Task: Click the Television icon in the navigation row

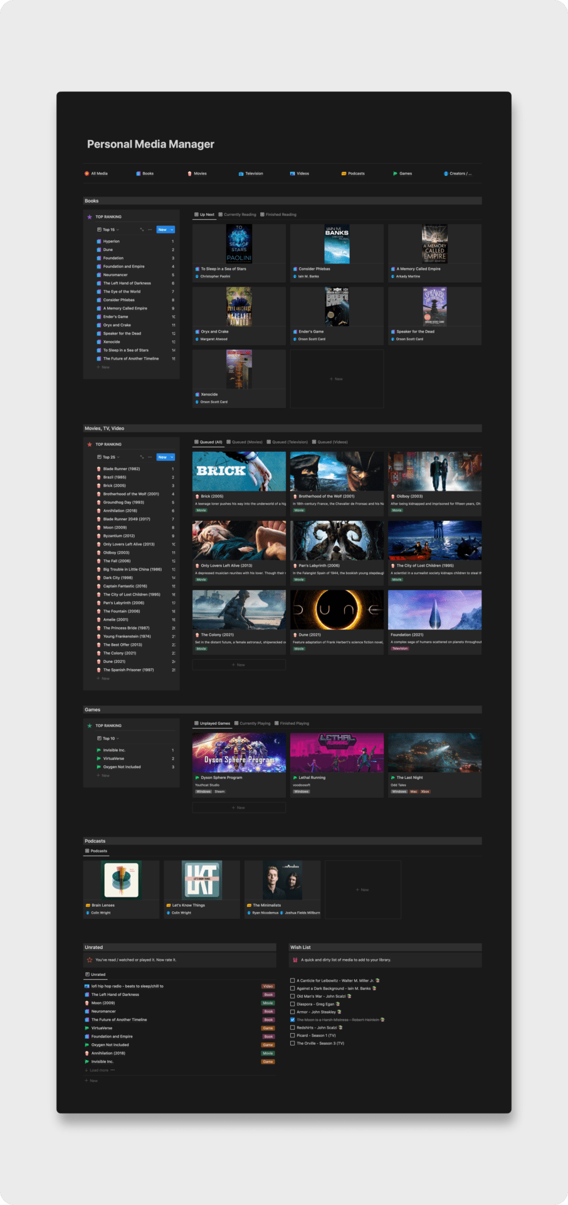Action: coord(241,173)
